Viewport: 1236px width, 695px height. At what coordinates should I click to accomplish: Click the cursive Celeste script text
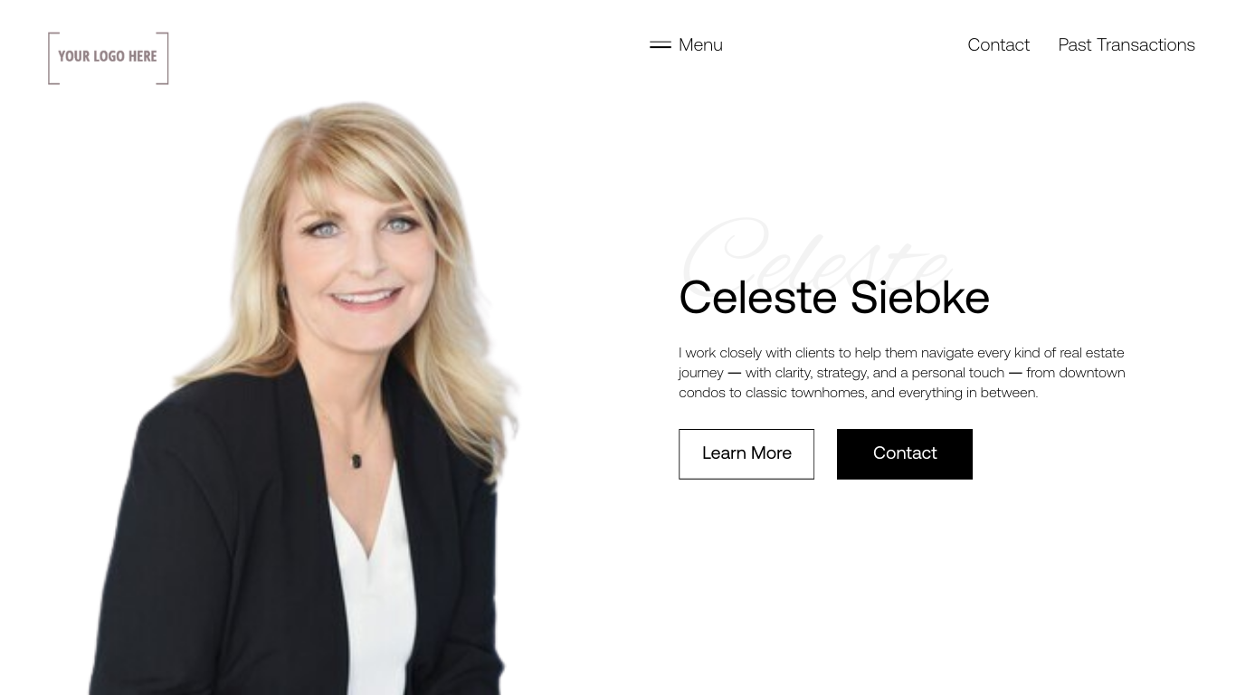(x=816, y=249)
